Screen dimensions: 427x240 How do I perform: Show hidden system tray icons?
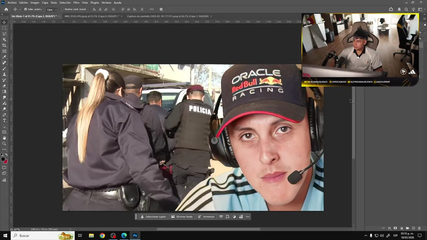coord(366,236)
